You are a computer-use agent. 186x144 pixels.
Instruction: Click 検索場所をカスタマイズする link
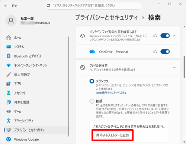[111, 93]
